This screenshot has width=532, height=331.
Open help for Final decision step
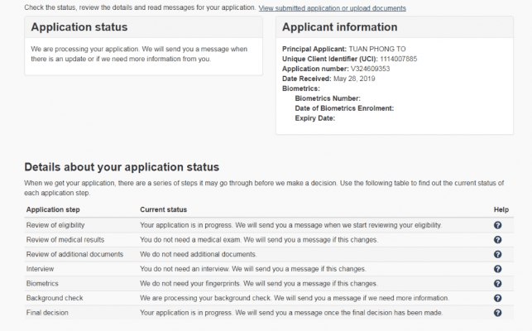pos(497,313)
